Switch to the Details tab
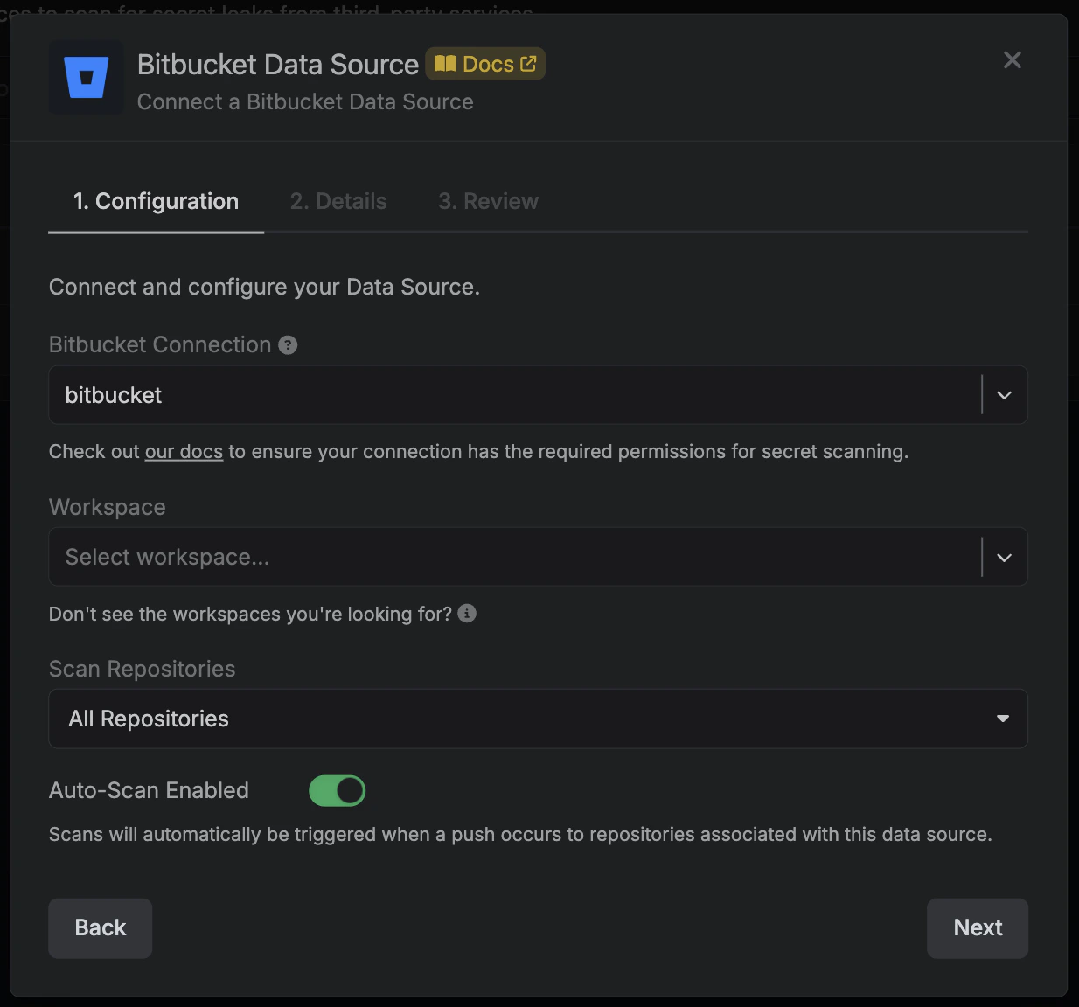 tap(338, 202)
